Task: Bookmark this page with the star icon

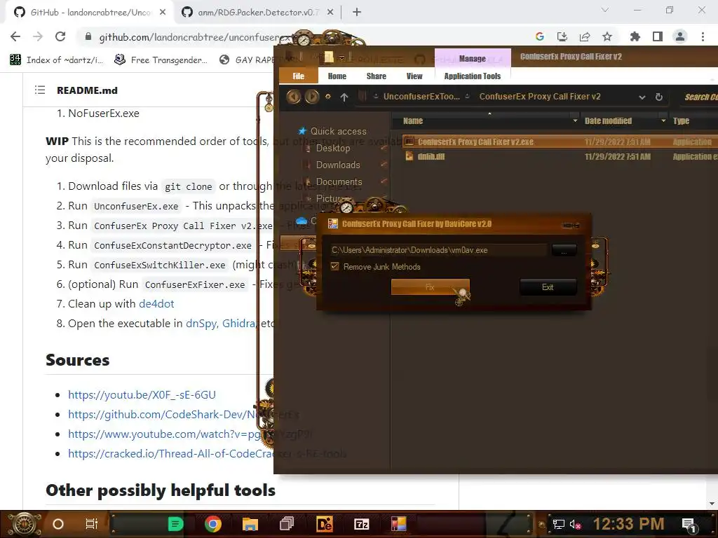Action: pyautogui.click(x=607, y=36)
